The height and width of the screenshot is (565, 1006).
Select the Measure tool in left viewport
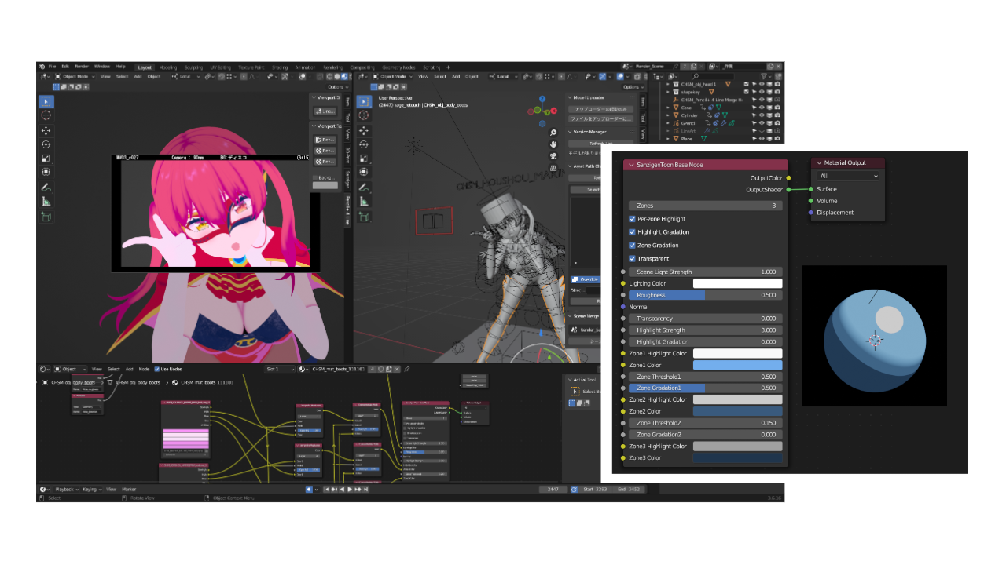(x=46, y=202)
